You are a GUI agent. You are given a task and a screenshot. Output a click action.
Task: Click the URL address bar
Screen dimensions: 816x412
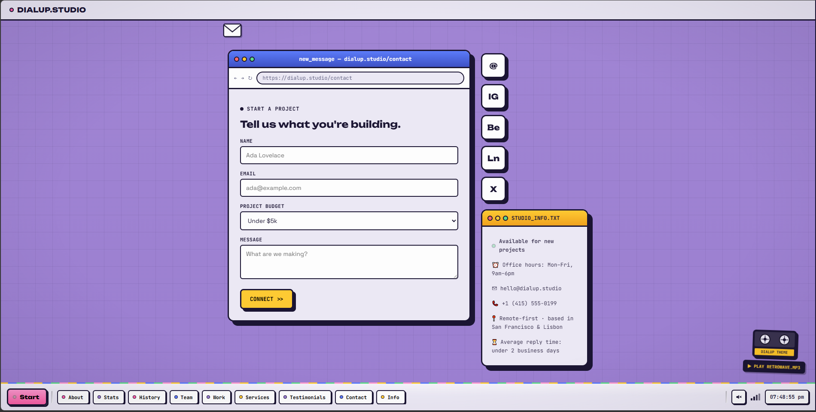360,78
